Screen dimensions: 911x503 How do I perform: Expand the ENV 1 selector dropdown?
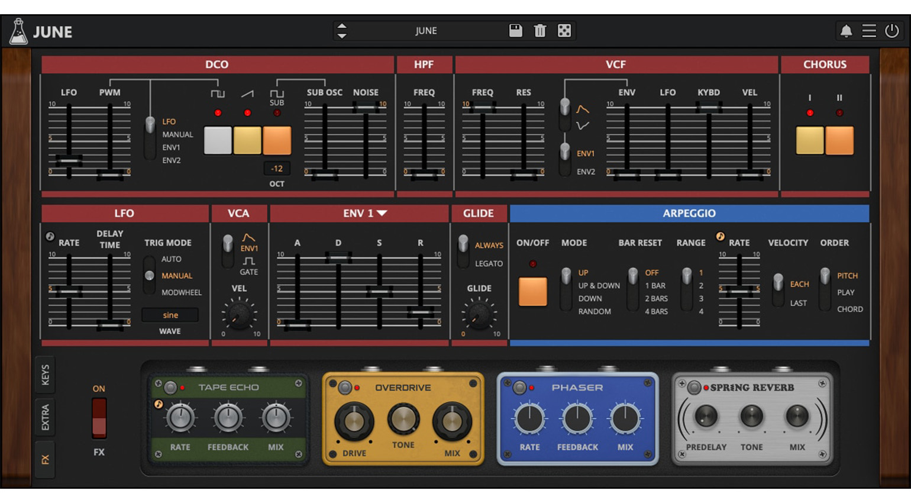click(382, 213)
